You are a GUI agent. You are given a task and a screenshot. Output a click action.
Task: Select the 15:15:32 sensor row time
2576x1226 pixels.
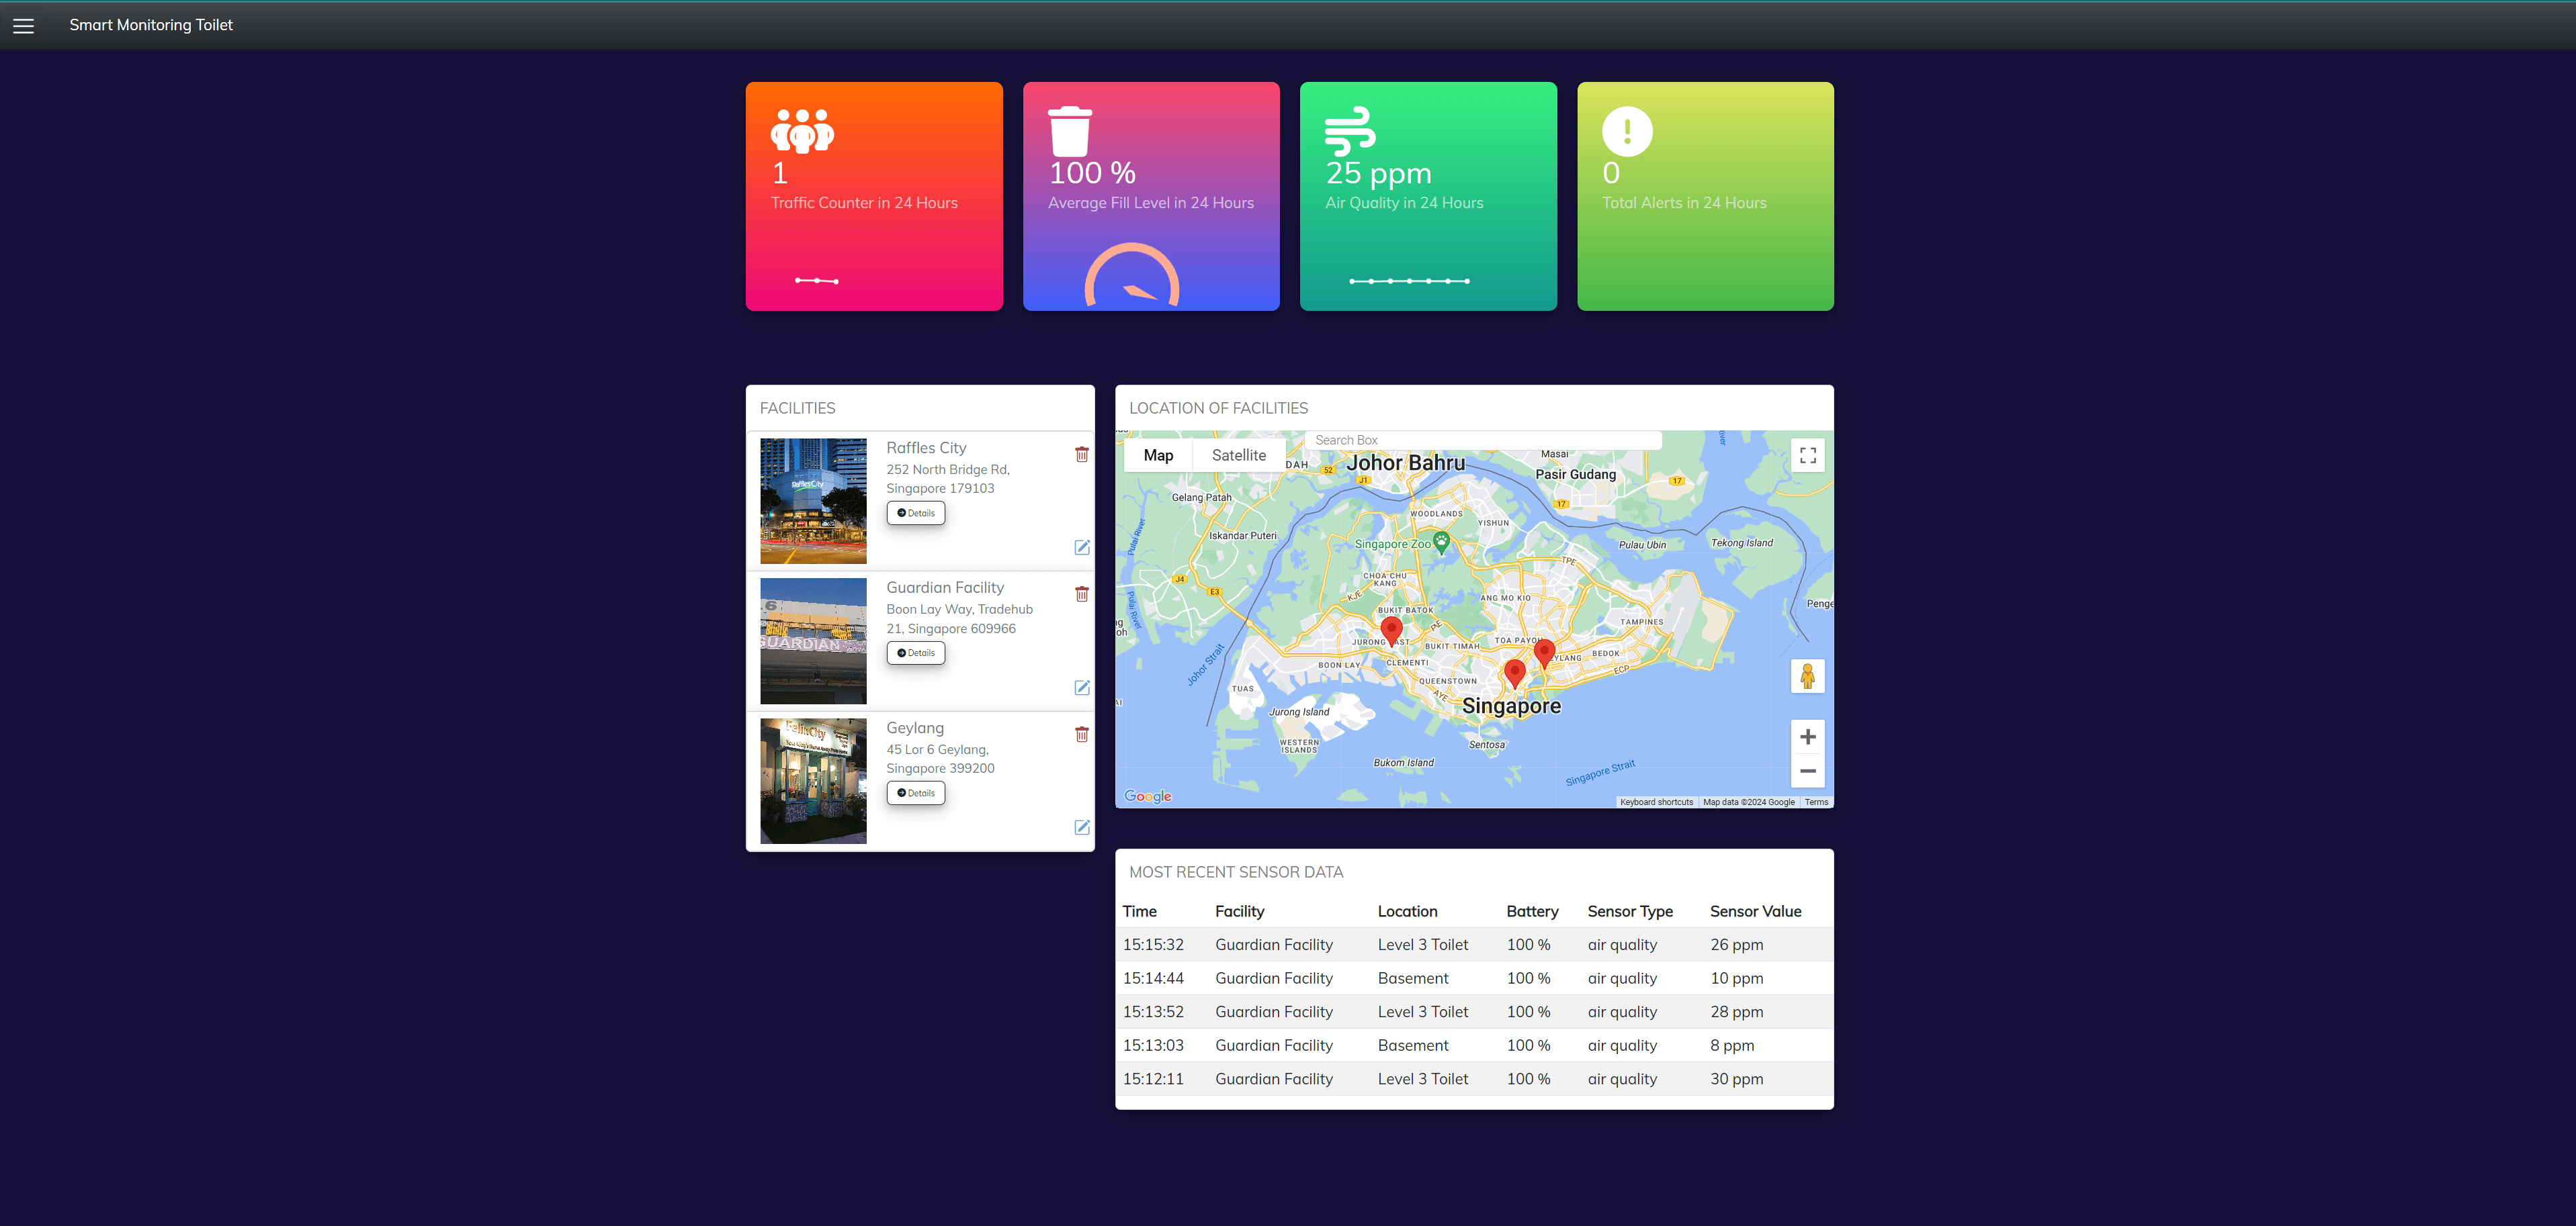click(1153, 945)
